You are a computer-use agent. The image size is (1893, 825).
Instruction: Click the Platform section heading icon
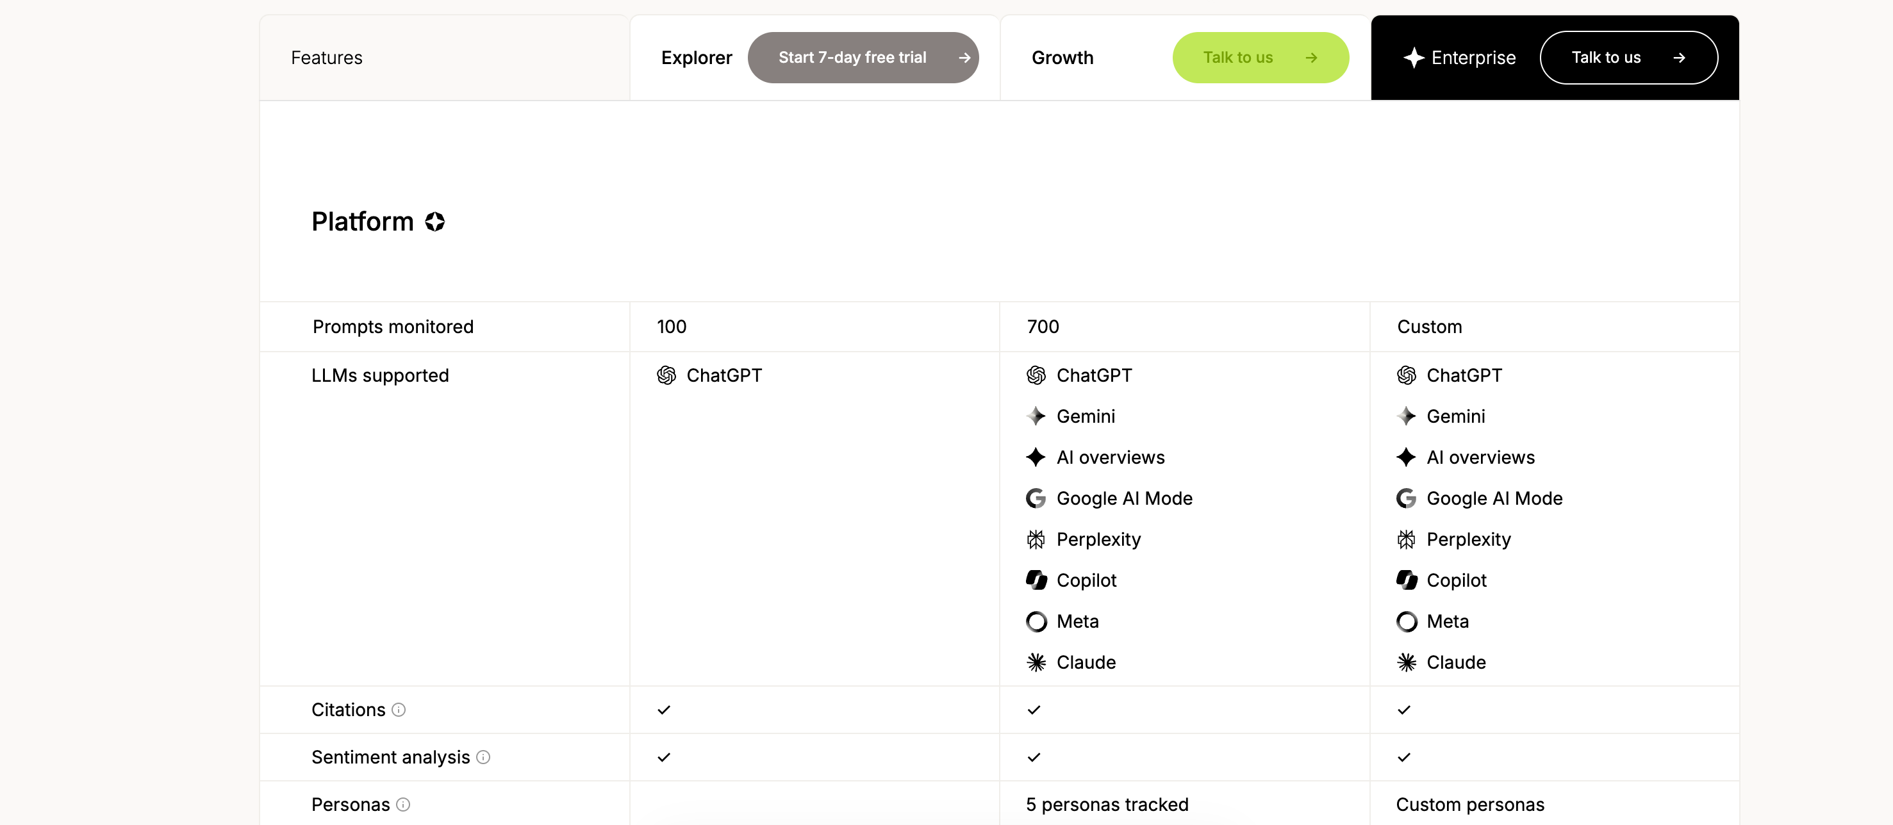[x=434, y=221]
